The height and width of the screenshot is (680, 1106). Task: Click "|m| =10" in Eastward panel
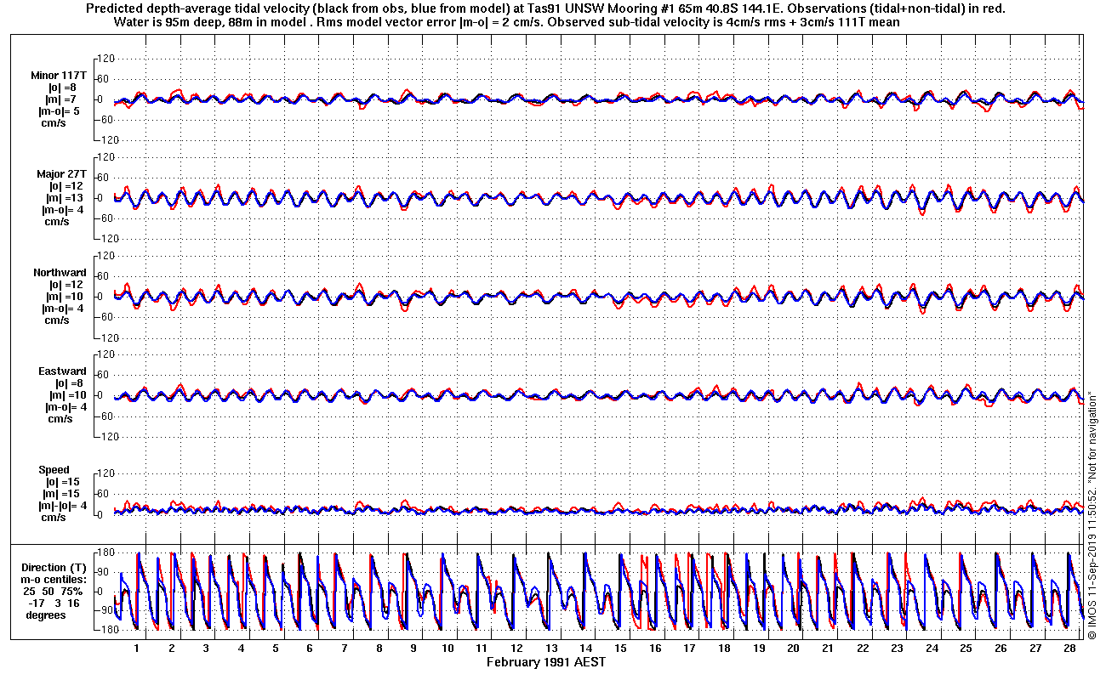[x=64, y=395]
